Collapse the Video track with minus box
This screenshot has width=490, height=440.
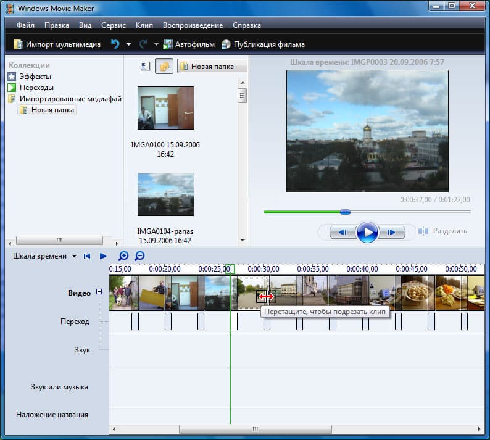(x=99, y=293)
